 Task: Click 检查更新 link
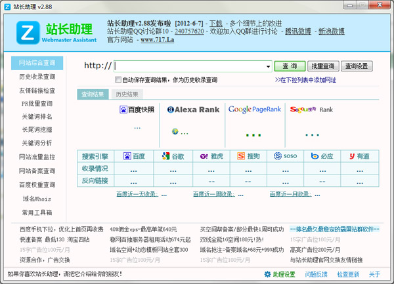(x=348, y=274)
